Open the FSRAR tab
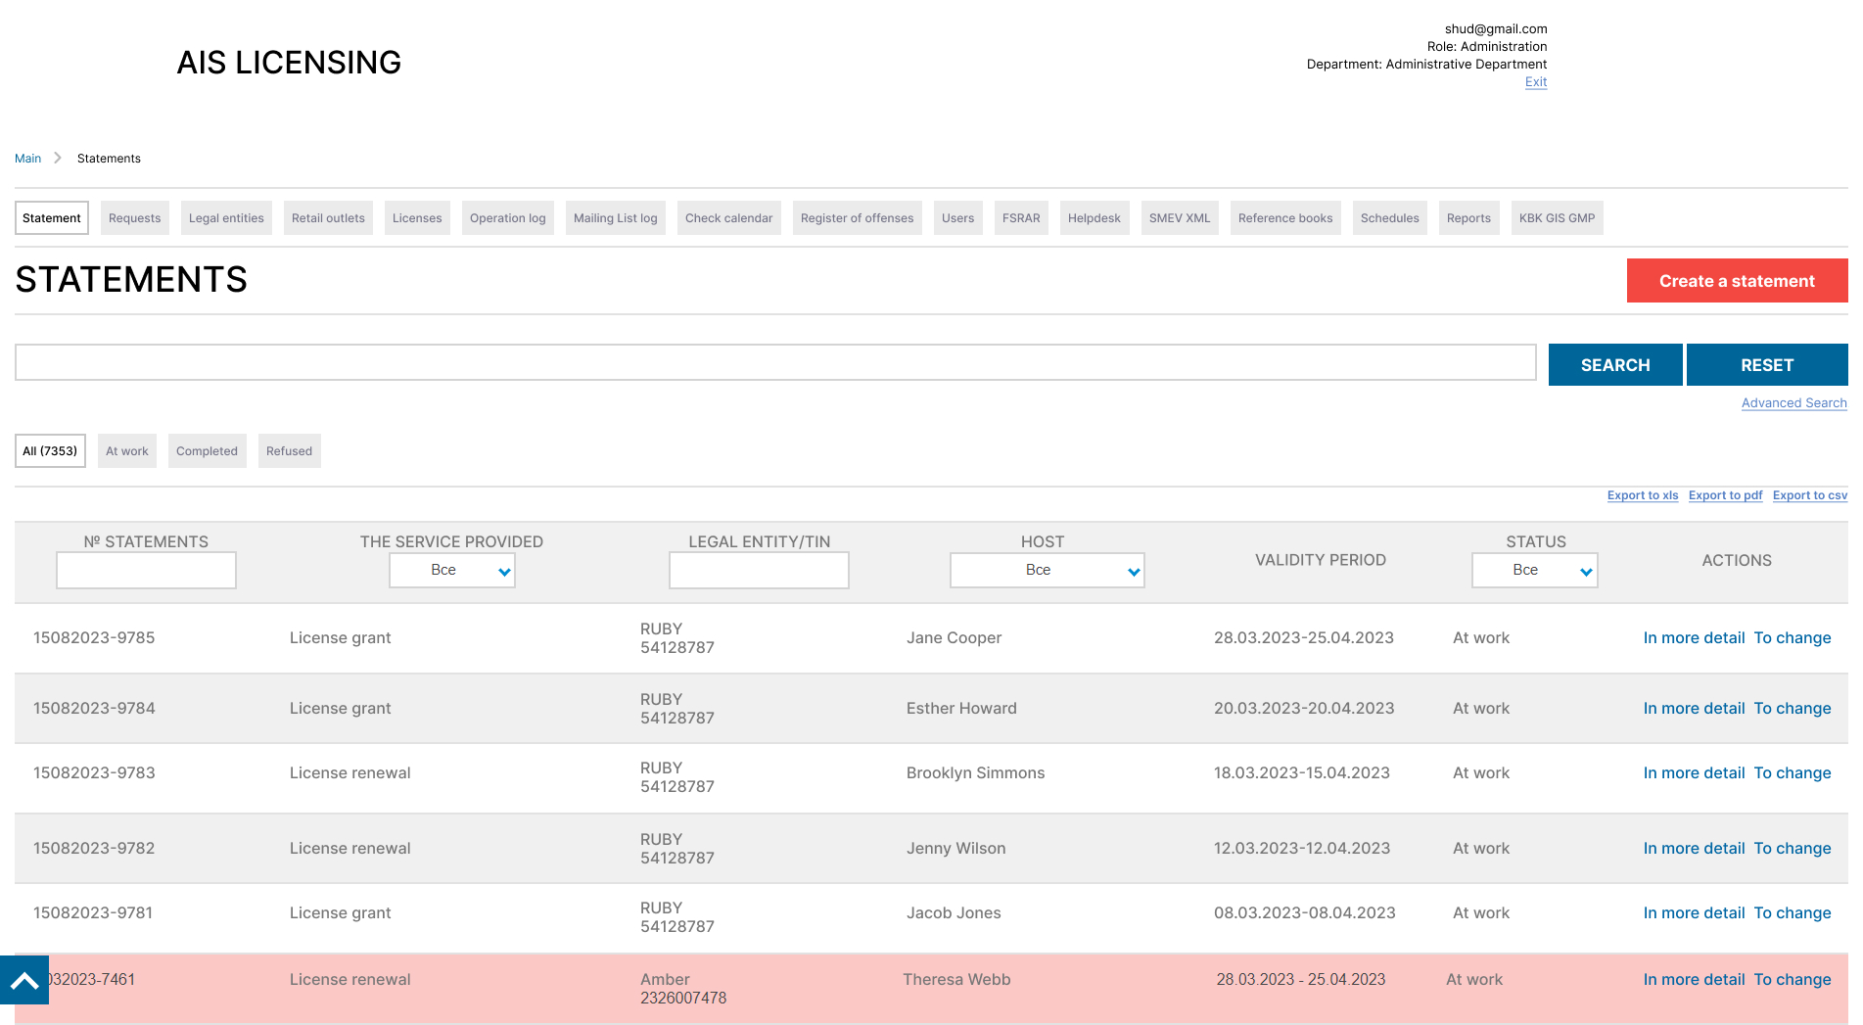Screen dimensions: 1863x1025 1021,217
